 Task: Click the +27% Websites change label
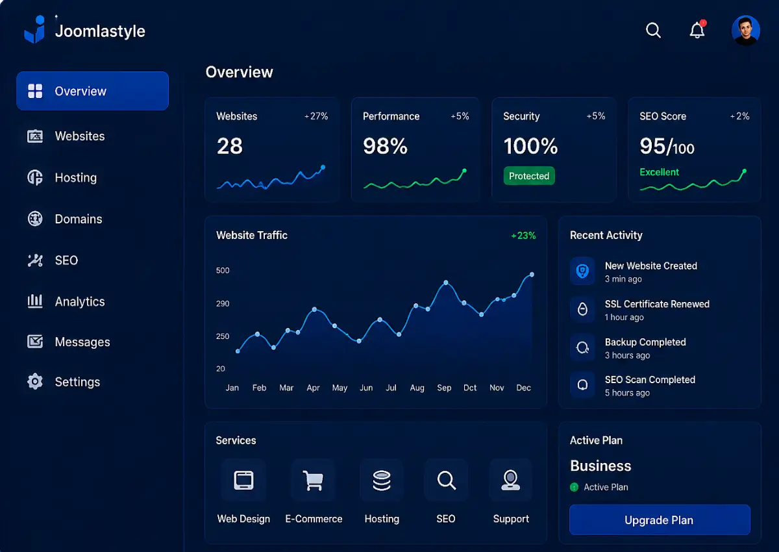316,116
